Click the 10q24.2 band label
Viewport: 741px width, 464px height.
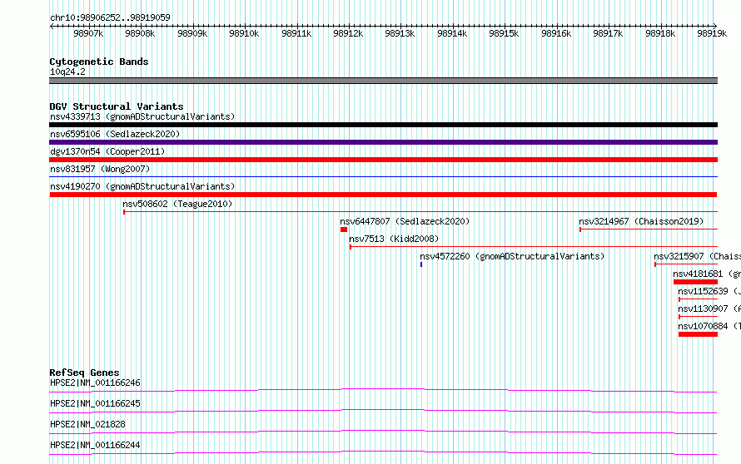[x=67, y=72]
